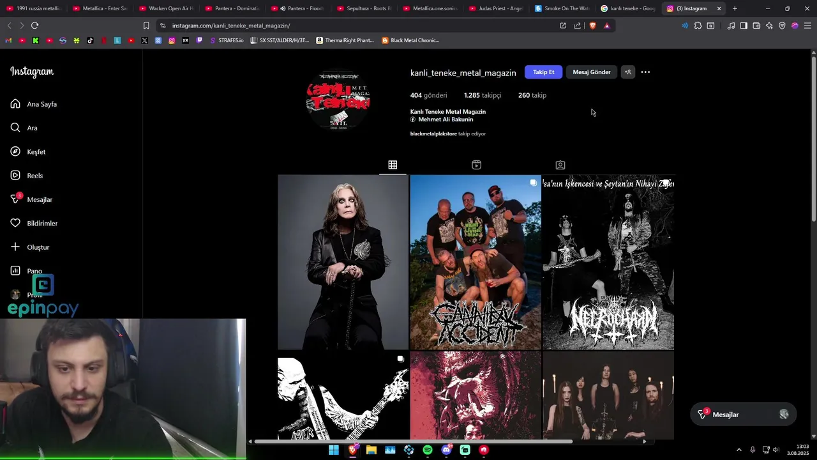Viewport: 817px width, 460px height.
Task: Open the 260 takip following list
Action: point(532,95)
